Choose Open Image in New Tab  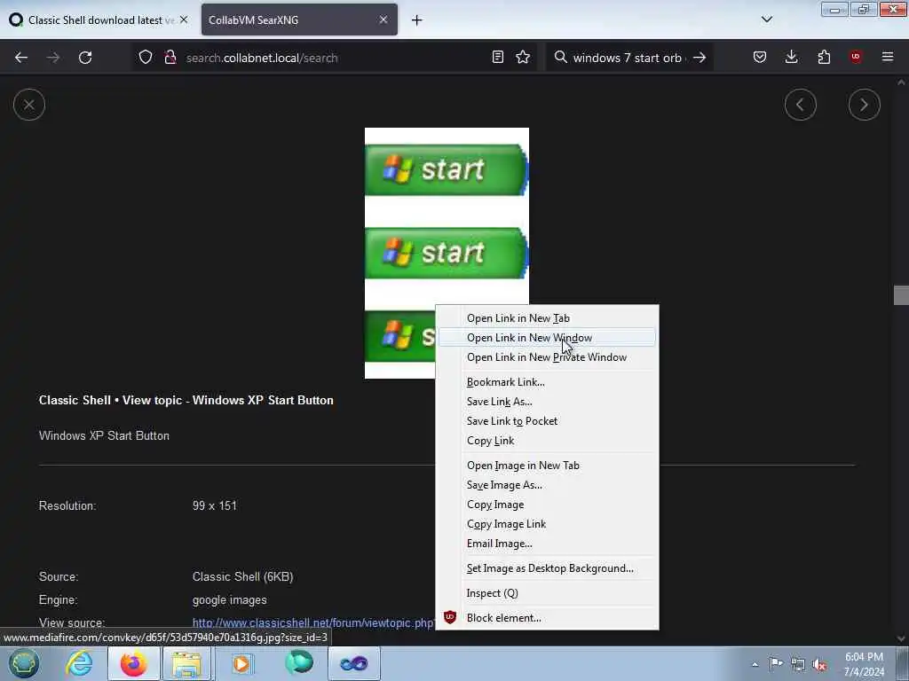click(547, 466)
